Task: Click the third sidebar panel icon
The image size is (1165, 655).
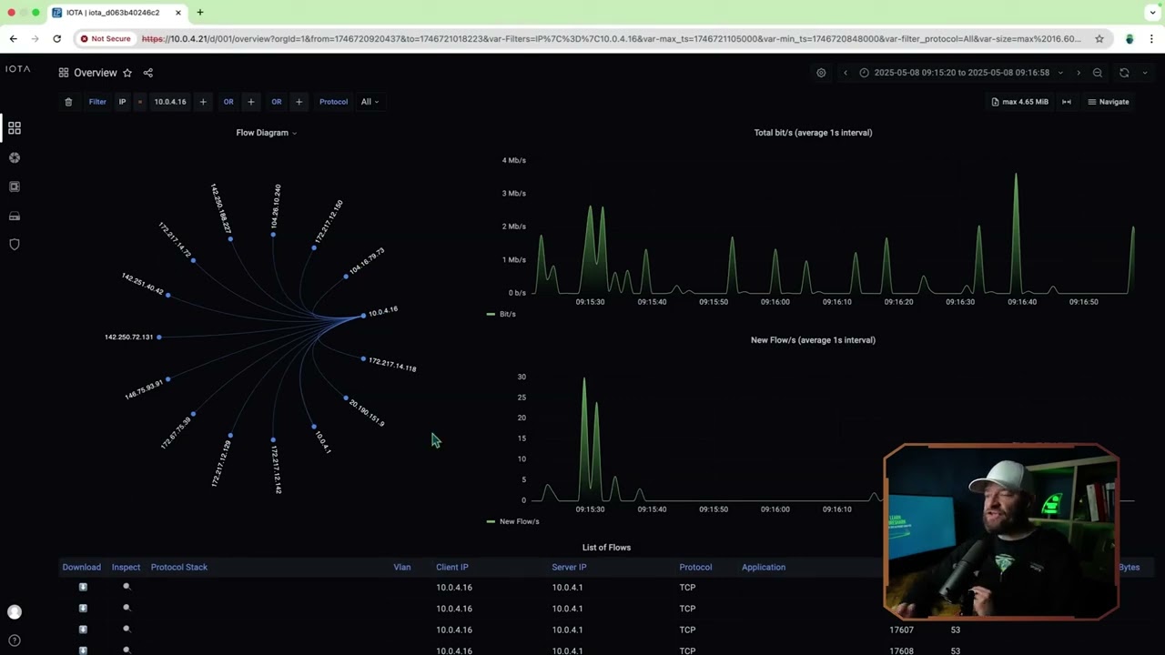Action: point(15,186)
